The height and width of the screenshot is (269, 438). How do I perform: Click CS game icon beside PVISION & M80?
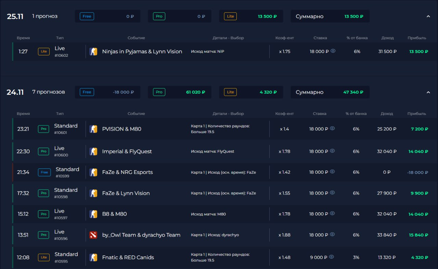[x=93, y=129]
